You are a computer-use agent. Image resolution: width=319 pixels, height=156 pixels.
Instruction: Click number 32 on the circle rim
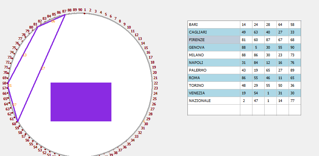tap(140, 132)
